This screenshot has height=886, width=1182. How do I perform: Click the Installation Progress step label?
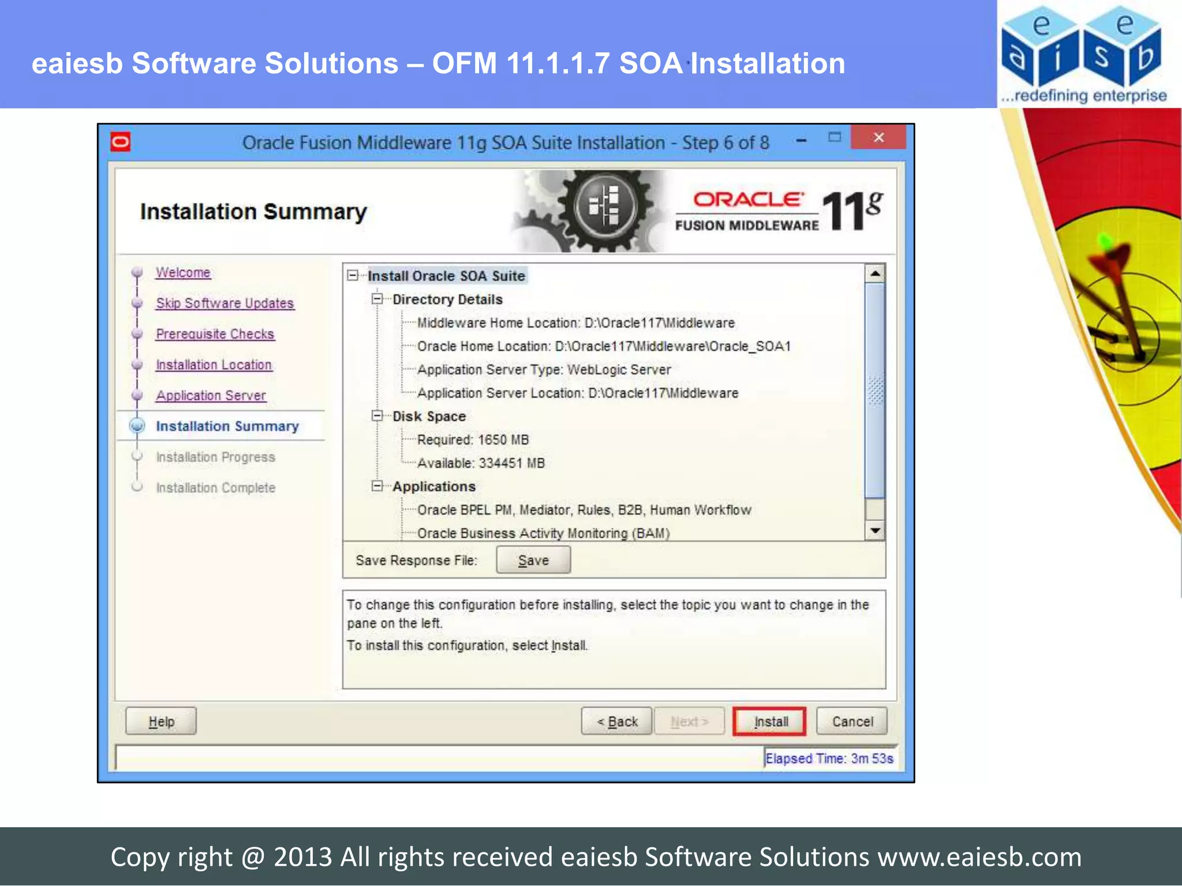point(215,457)
